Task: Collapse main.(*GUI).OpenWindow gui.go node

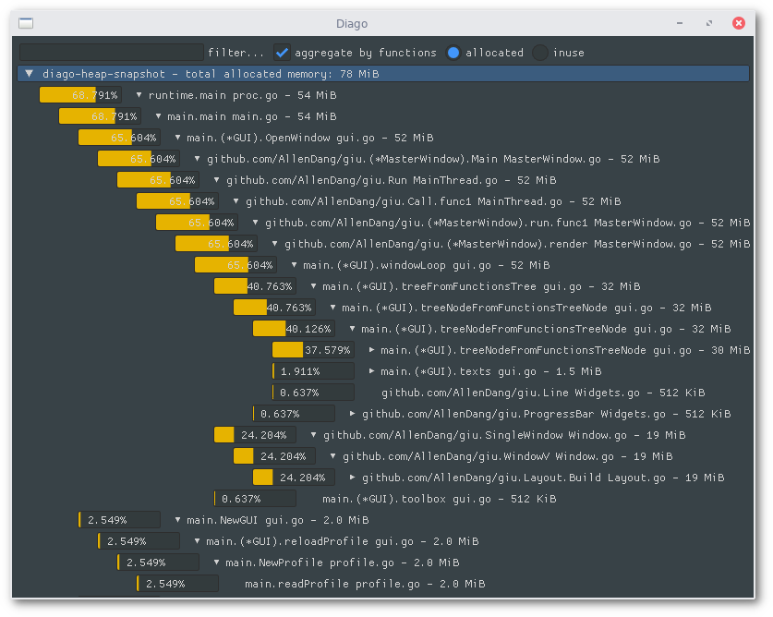Action: click(x=177, y=137)
